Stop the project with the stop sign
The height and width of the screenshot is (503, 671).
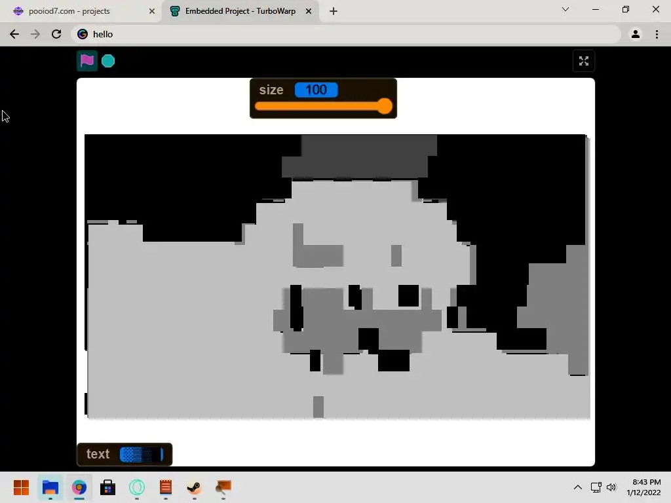point(108,61)
